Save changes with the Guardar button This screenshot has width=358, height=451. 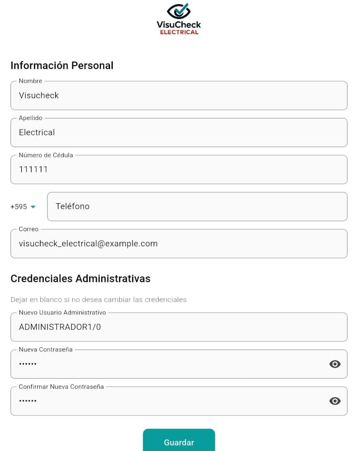click(179, 441)
